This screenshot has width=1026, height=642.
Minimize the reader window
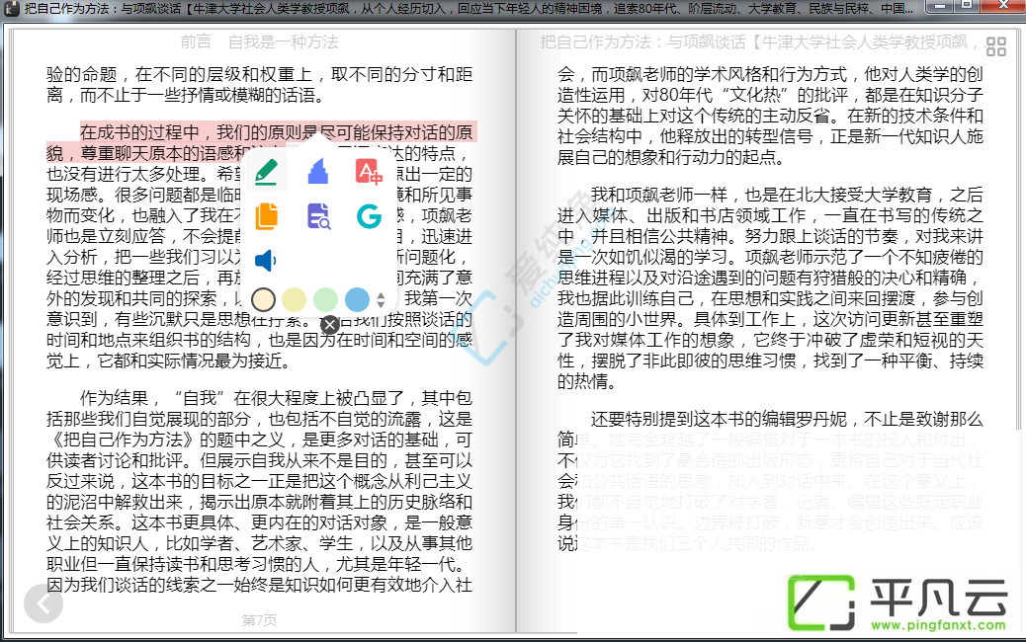pos(941,7)
